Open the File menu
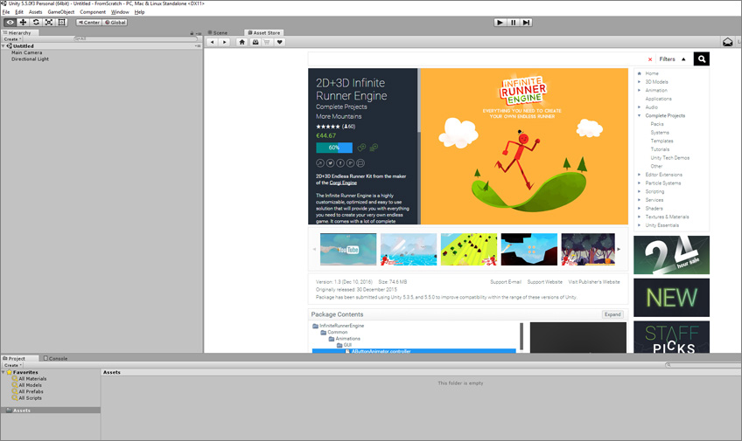 coord(5,12)
